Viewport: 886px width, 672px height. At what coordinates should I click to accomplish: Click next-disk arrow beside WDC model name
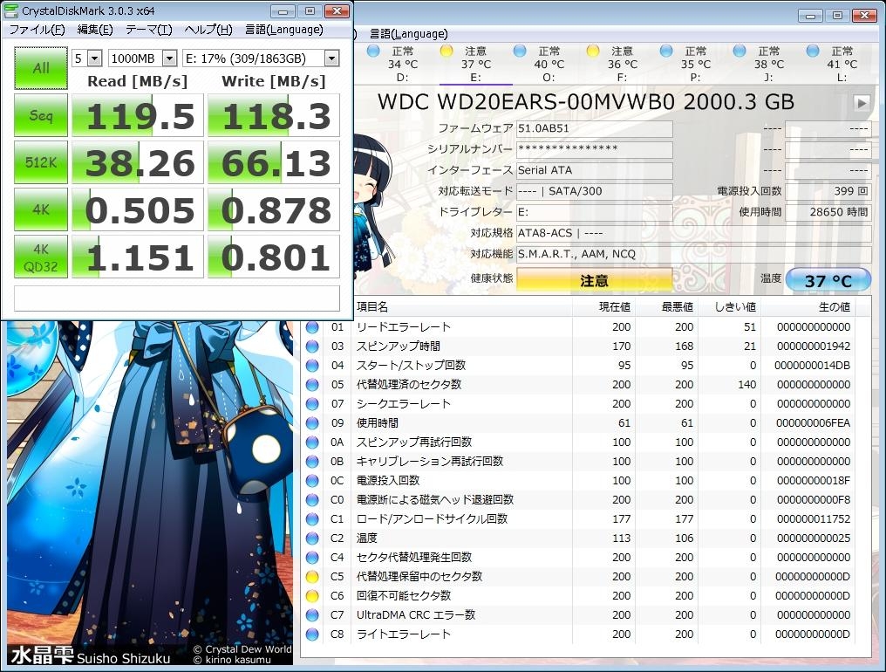coord(862,103)
